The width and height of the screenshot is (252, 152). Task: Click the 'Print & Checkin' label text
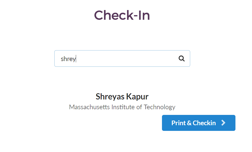194,123
